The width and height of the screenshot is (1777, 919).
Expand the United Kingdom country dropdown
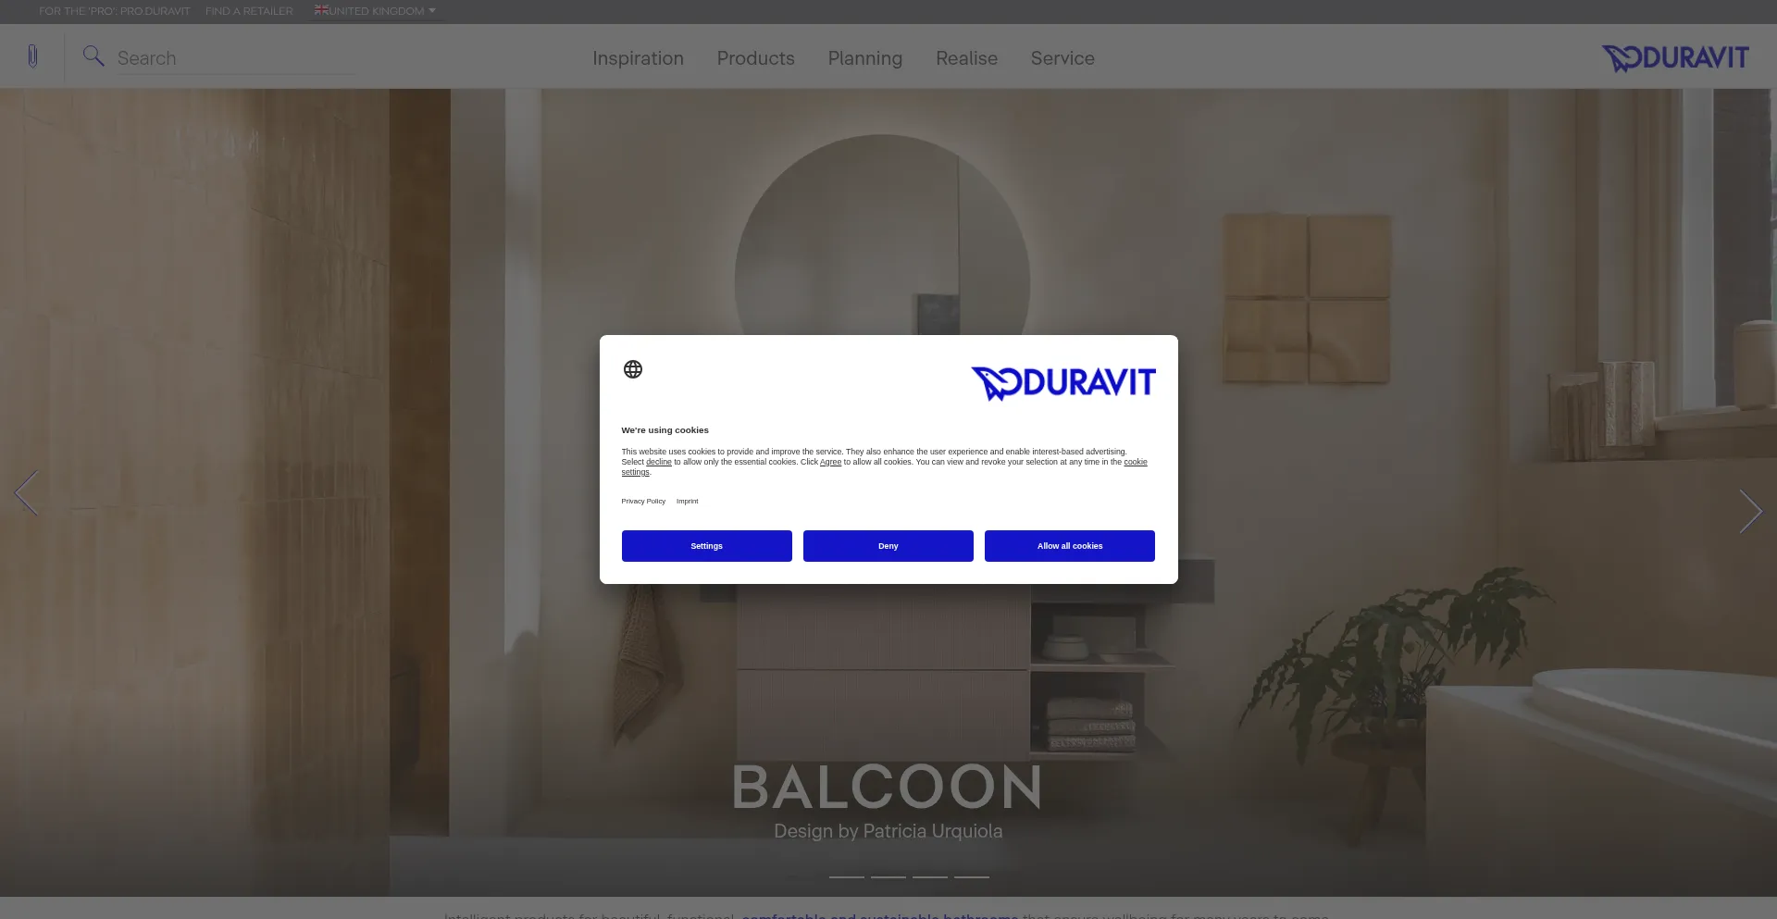pyautogui.click(x=375, y=11)
